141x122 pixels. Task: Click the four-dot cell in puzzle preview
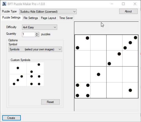[83, 90]
